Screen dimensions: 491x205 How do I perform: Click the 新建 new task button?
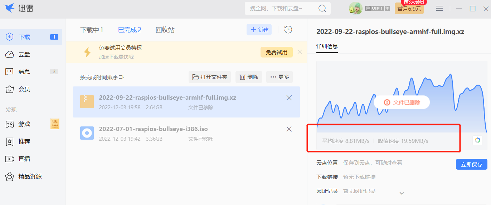point(259,30)
